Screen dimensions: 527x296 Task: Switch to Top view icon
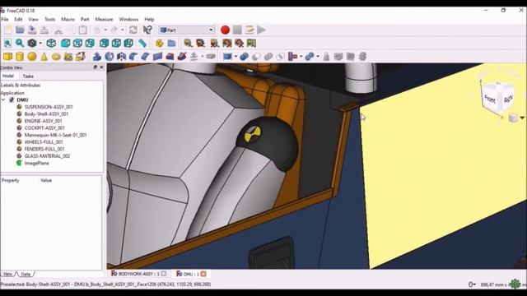coord(77,44)
